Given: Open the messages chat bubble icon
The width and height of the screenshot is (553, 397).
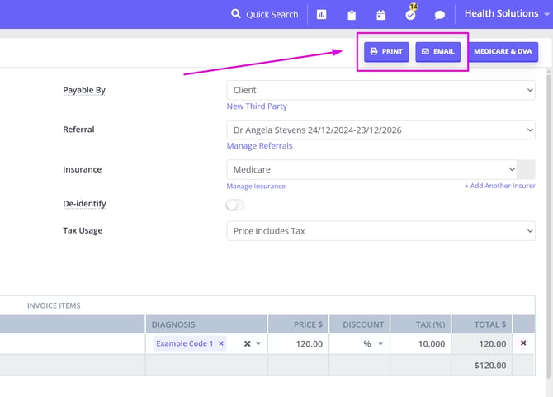Looking at the screenshot, I should tap(440, 15).
